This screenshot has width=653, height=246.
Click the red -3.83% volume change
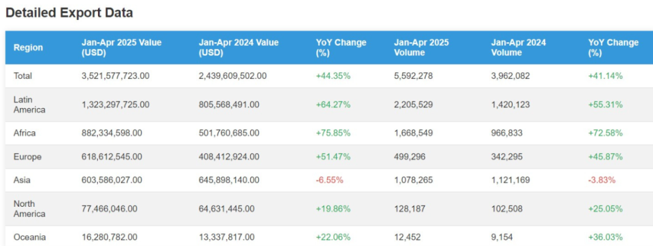click(603, 180)
